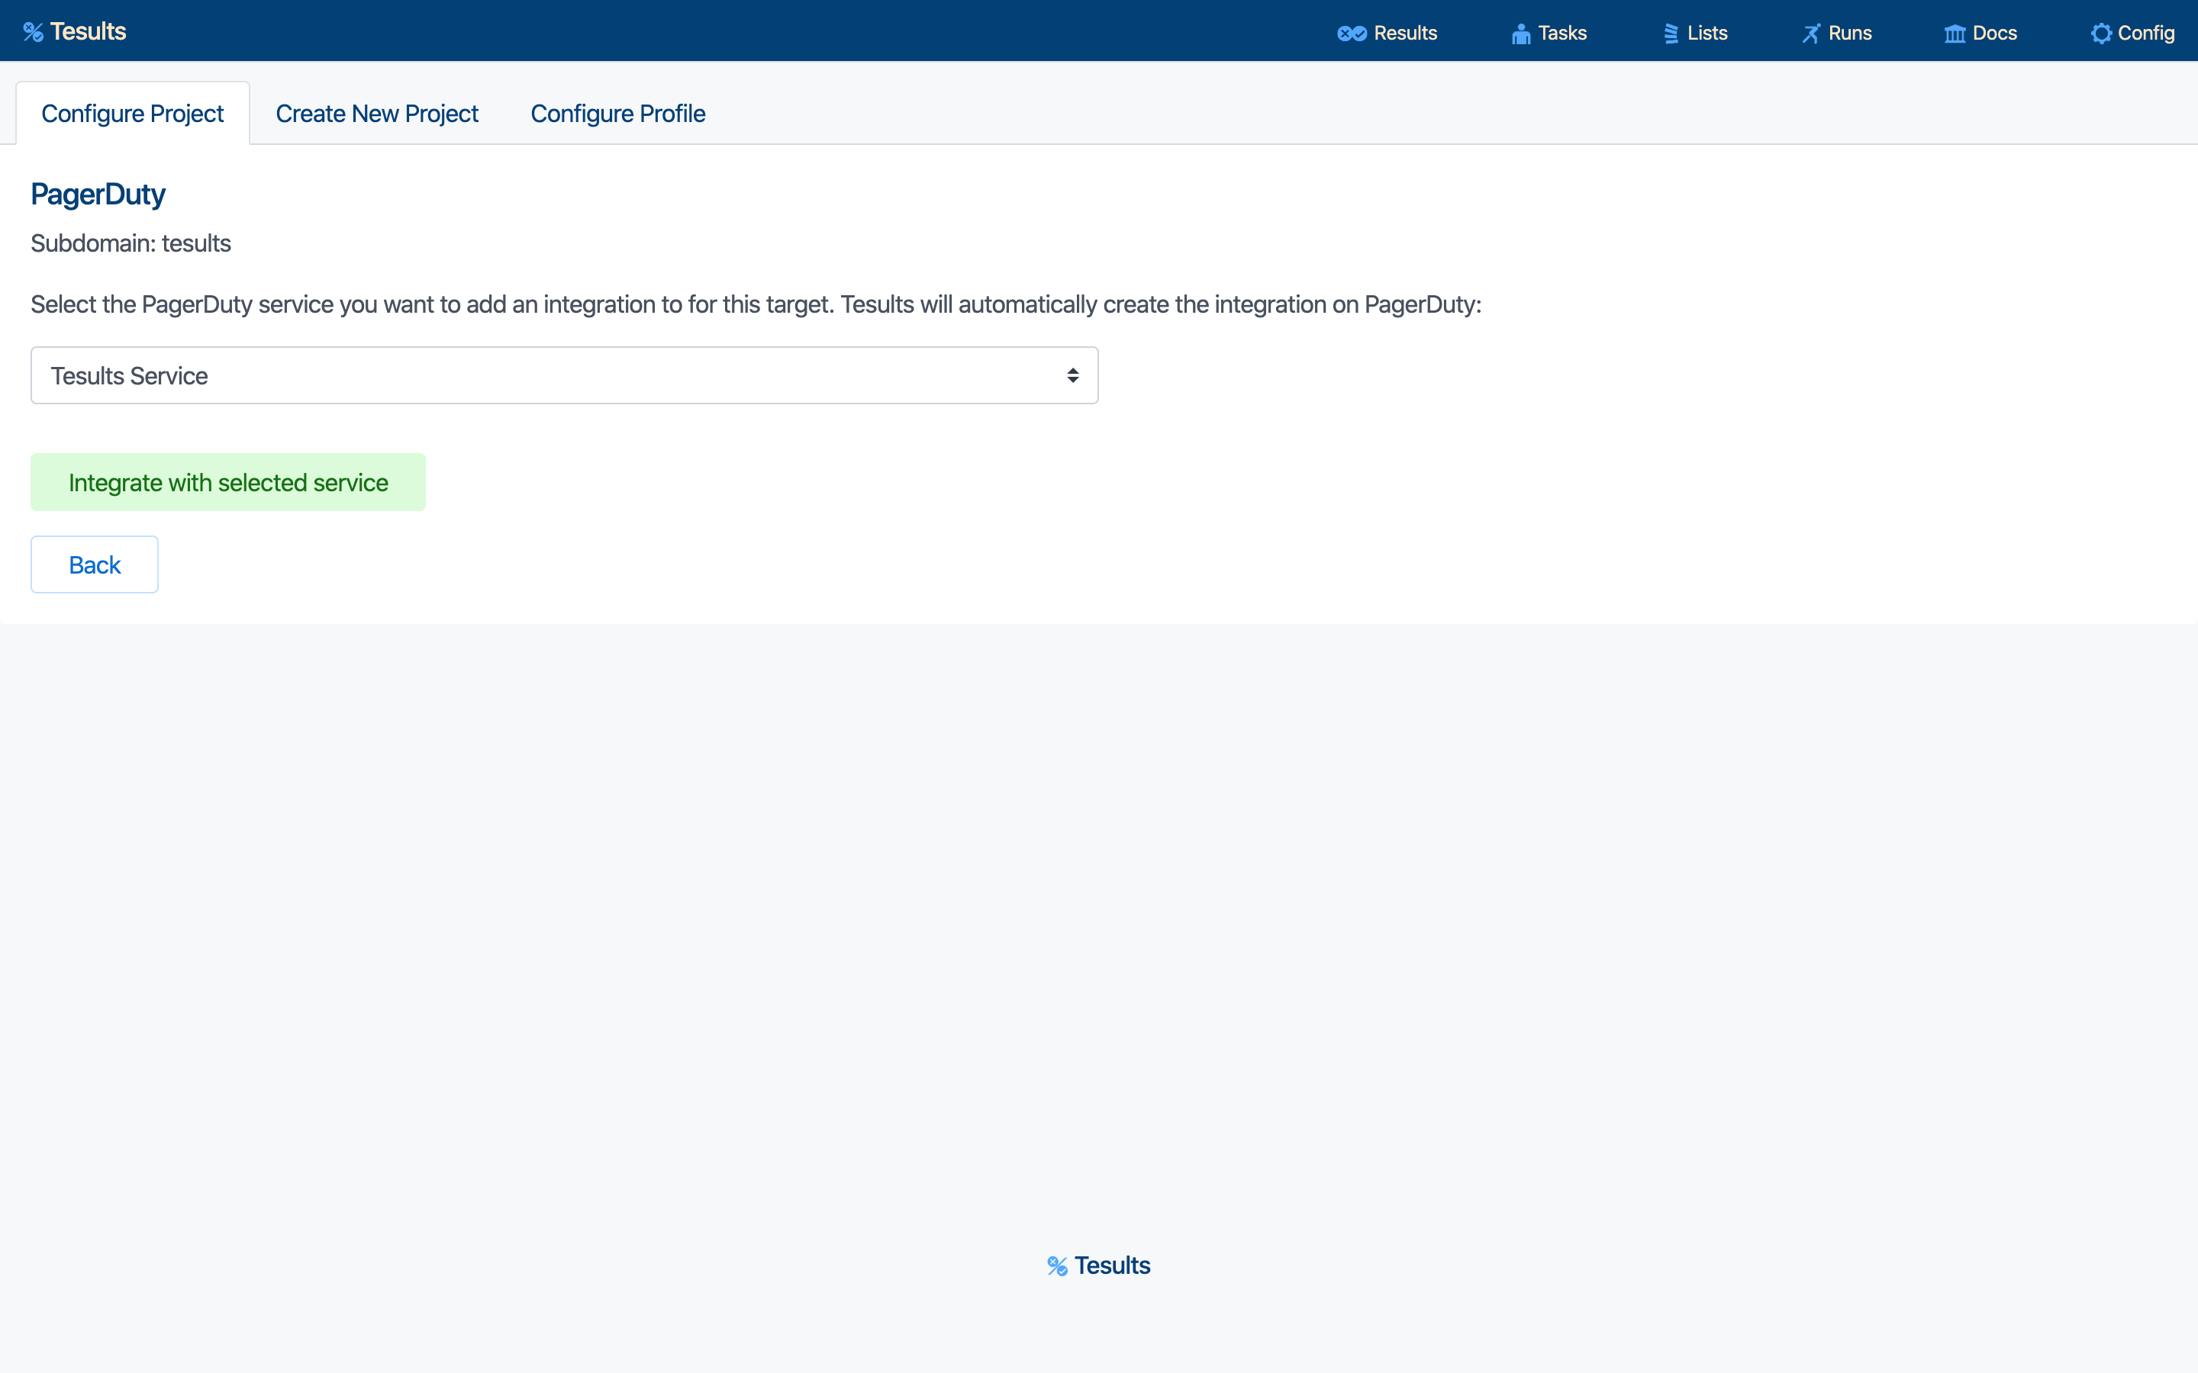Click the PagerDuty heading
2198x1373 pixels.
(x=98, y=195)
